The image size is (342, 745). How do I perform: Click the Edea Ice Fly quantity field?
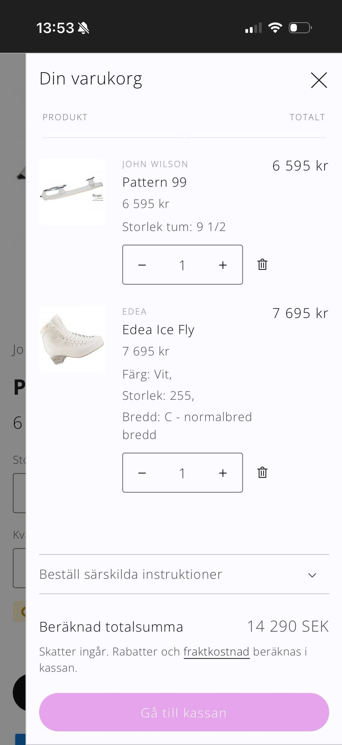click(x=182, y=473)
